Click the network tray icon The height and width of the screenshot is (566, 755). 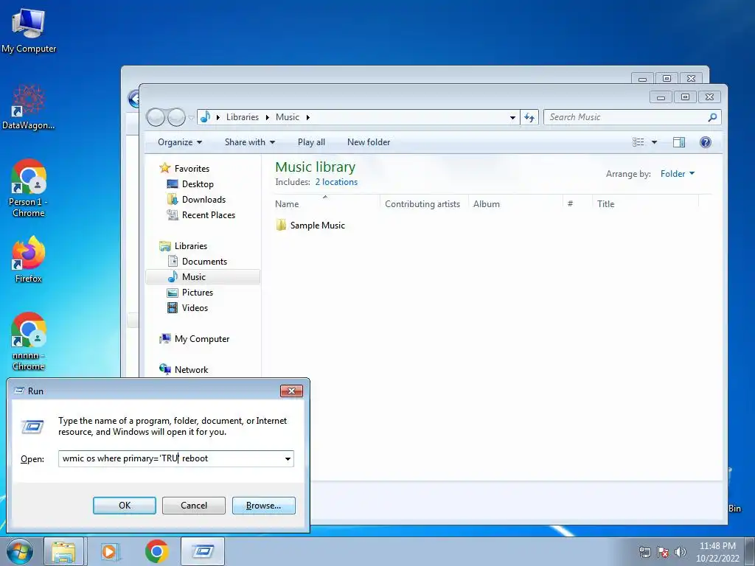point(644,552)
